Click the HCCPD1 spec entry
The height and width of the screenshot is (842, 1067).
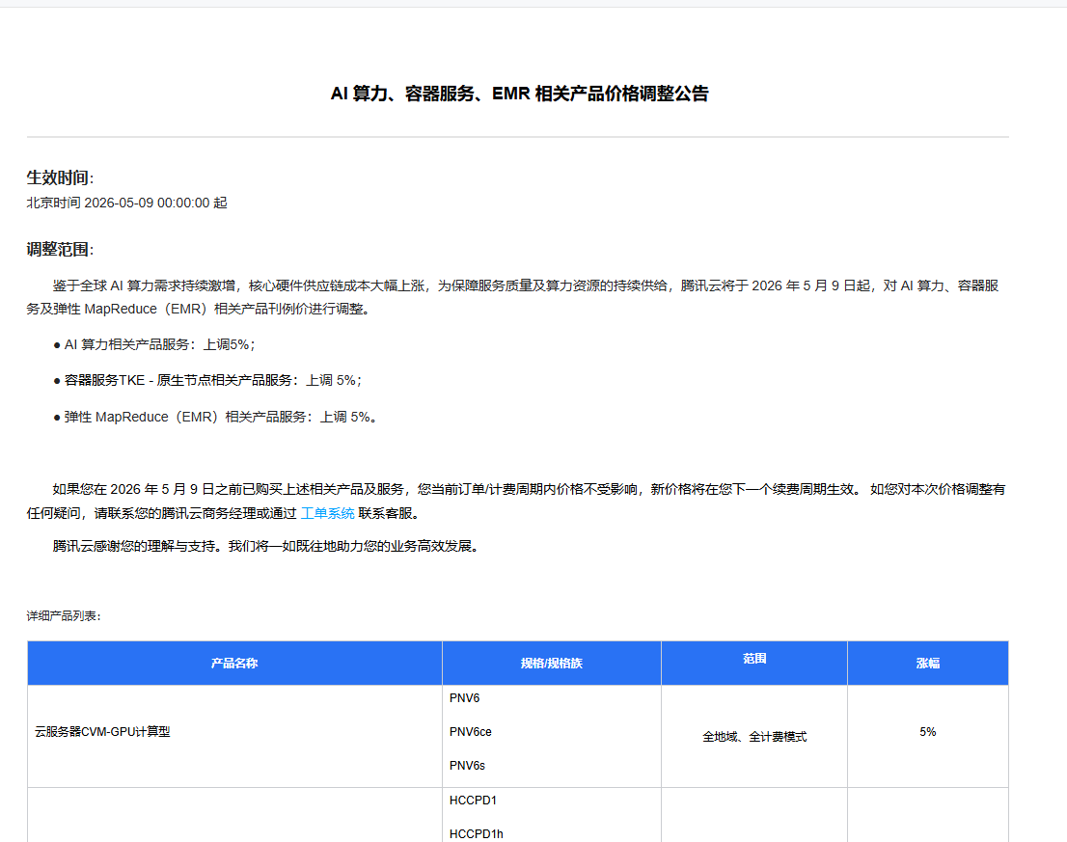click(x=473, y=801)
